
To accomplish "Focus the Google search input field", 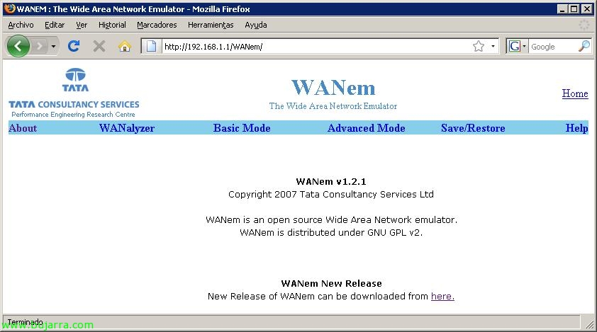I will click(x=553, y=47).
